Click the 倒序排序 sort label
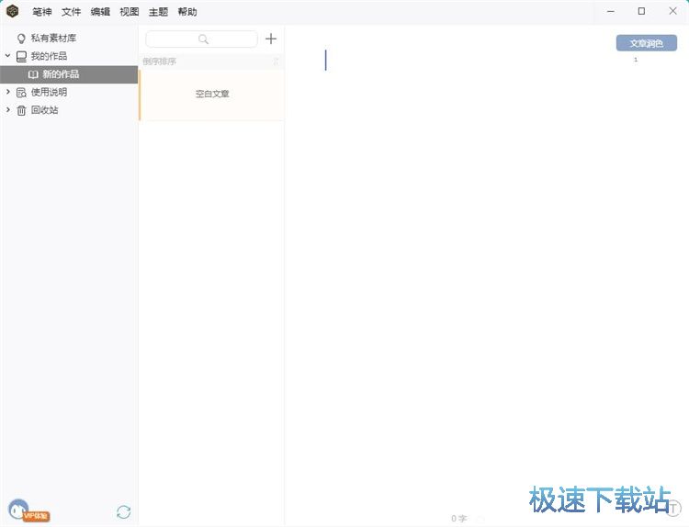Screen dimensions: 689x527 (160, 62)
